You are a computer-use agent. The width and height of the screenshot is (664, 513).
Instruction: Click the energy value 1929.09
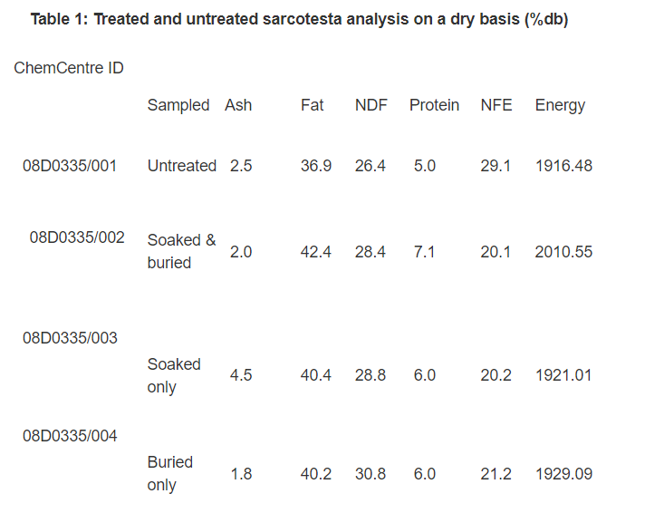point(563,474)
